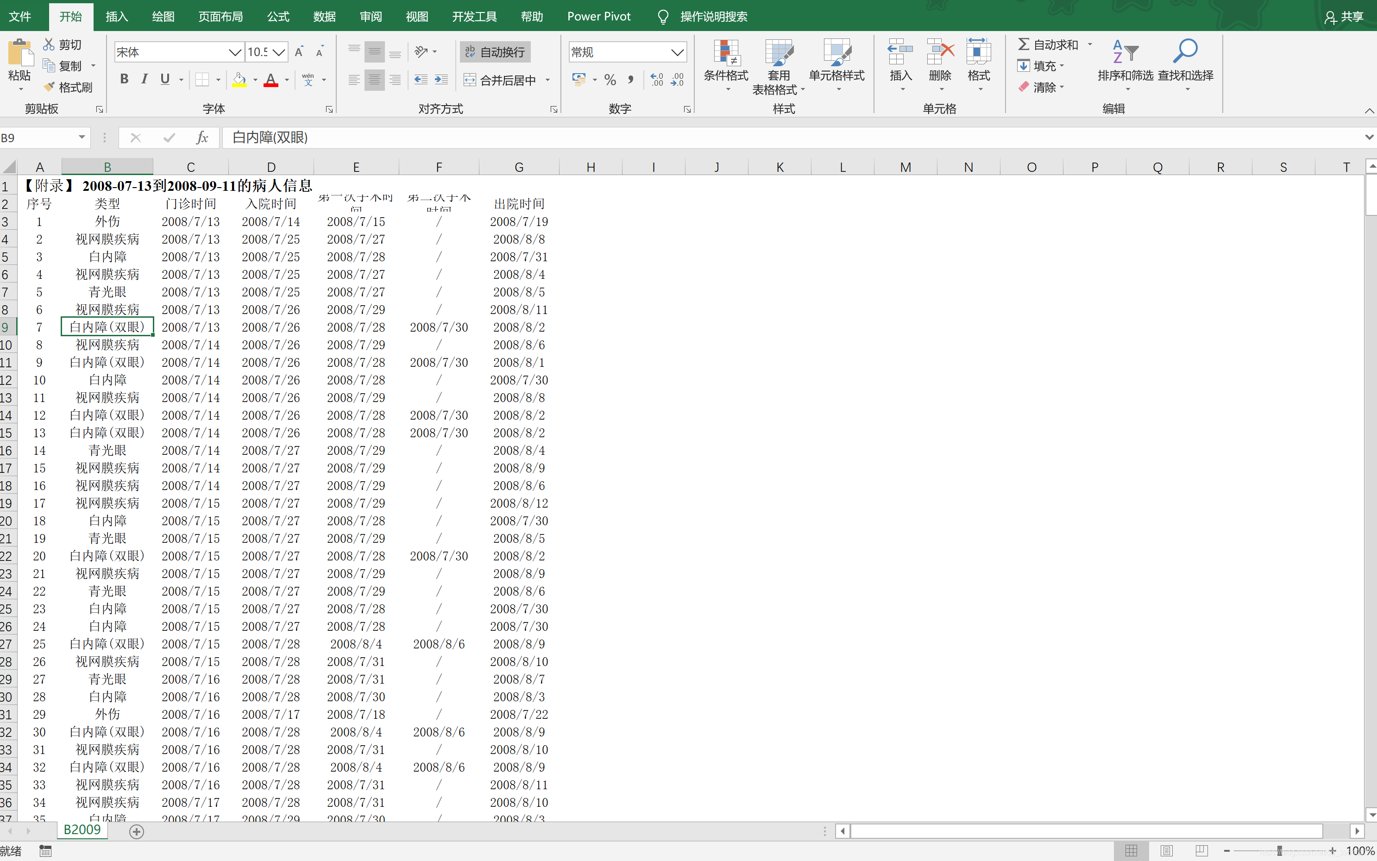
Task: Expand the number format dropdown (常规)
Action: point(677,52)
